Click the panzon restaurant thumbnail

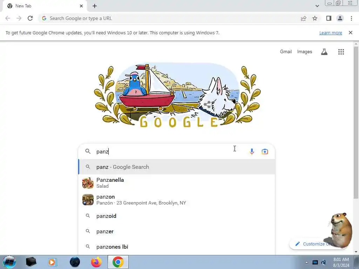pos(88,200)
